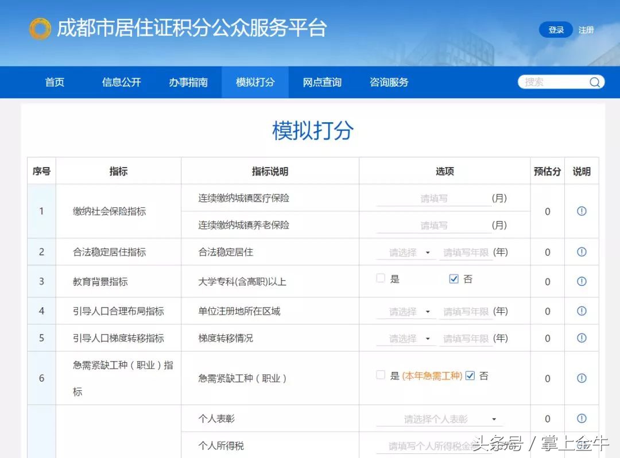Open the info icon for 缴纳社会保险指标
Viewport: 620px width, 458px height.
pyautogui.click(x=582, y=211)
